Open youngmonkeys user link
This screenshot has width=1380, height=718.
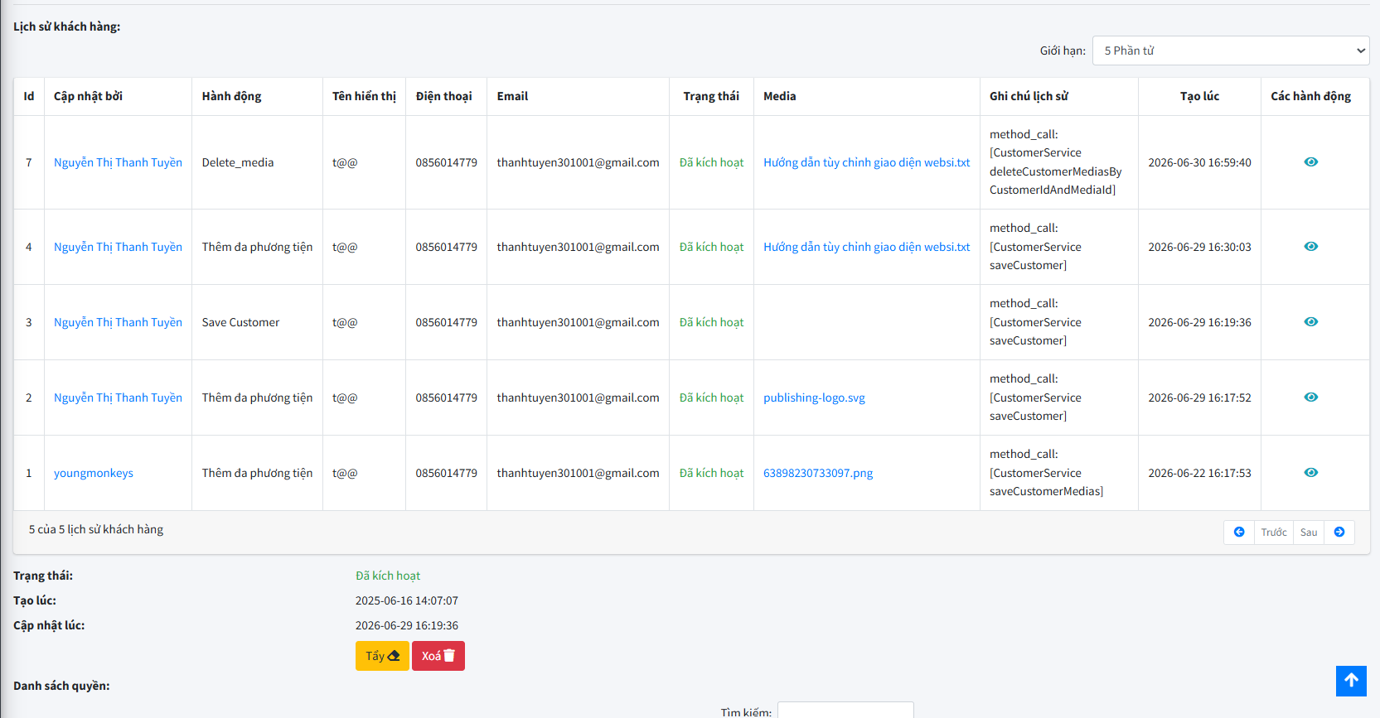coord(94,473)
